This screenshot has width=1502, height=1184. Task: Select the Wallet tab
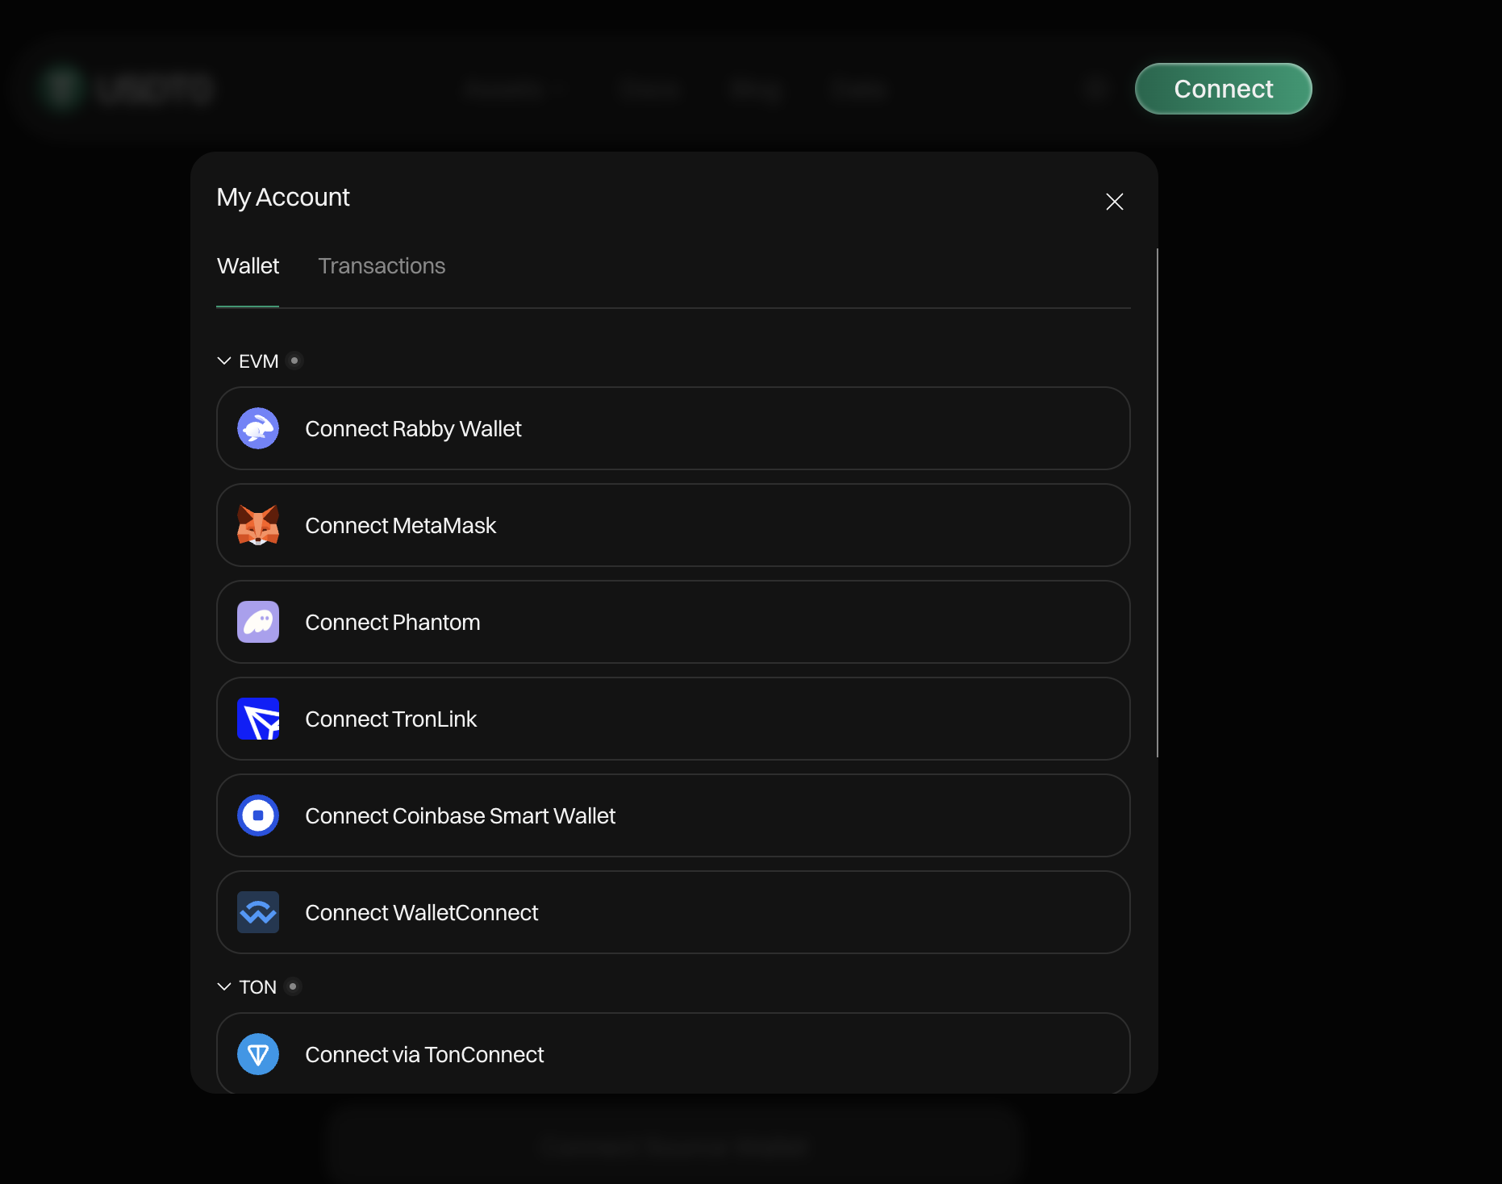pos(248,266)
